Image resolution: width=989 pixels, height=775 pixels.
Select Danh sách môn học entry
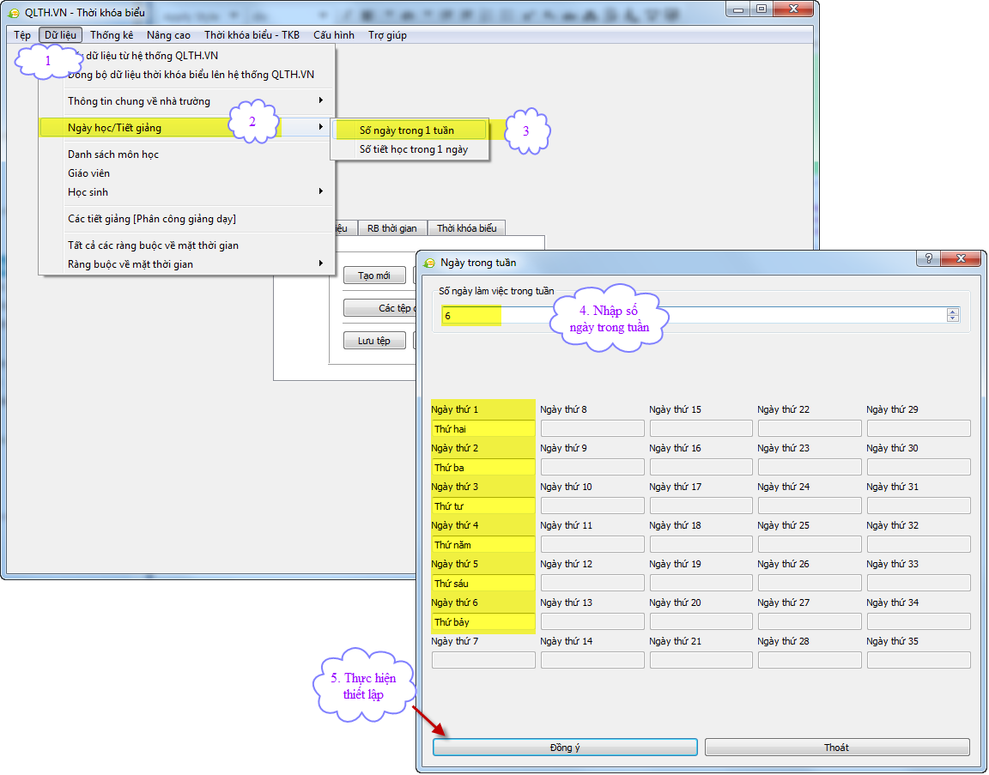pyautogui.click(x=186, y=154)
